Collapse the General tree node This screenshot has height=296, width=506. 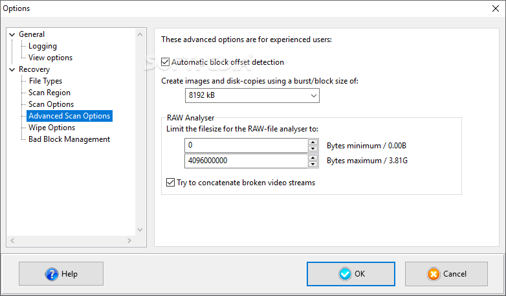(x=12, y=34)
